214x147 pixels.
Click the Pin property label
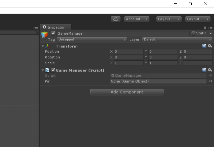coord(48,81)
